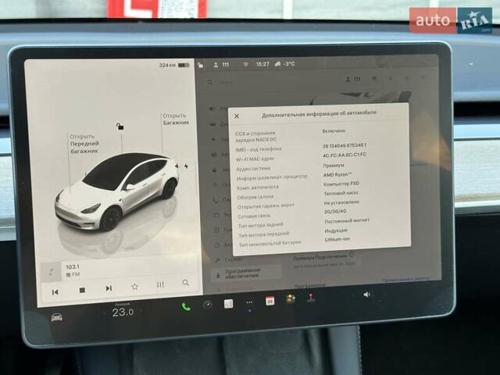Image resolution: width=500 pixels, height=375 pixels.
Task: Tap the music note album thumbnail
Action: 52,272
